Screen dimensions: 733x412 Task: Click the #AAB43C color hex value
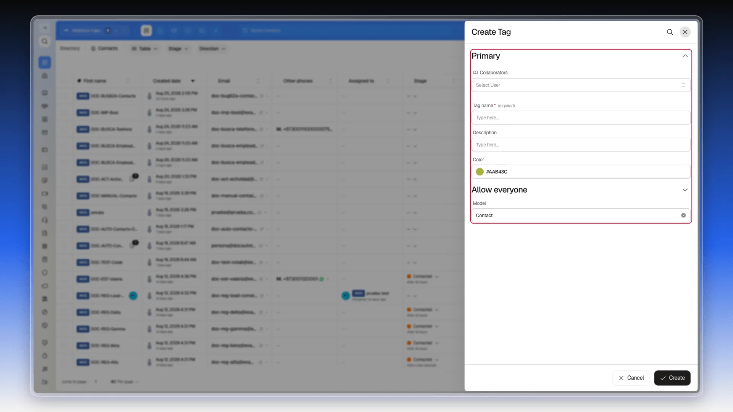497,172
